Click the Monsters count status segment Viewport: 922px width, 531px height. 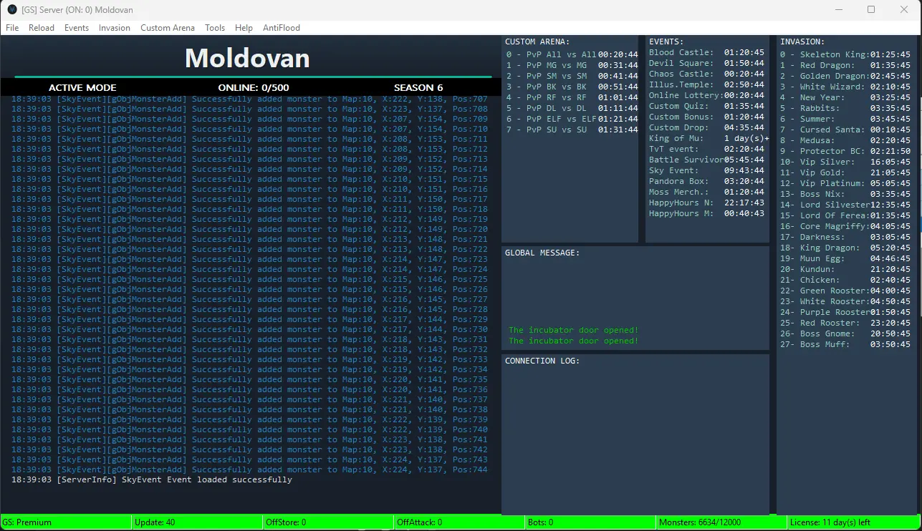(x=721, y=522)
